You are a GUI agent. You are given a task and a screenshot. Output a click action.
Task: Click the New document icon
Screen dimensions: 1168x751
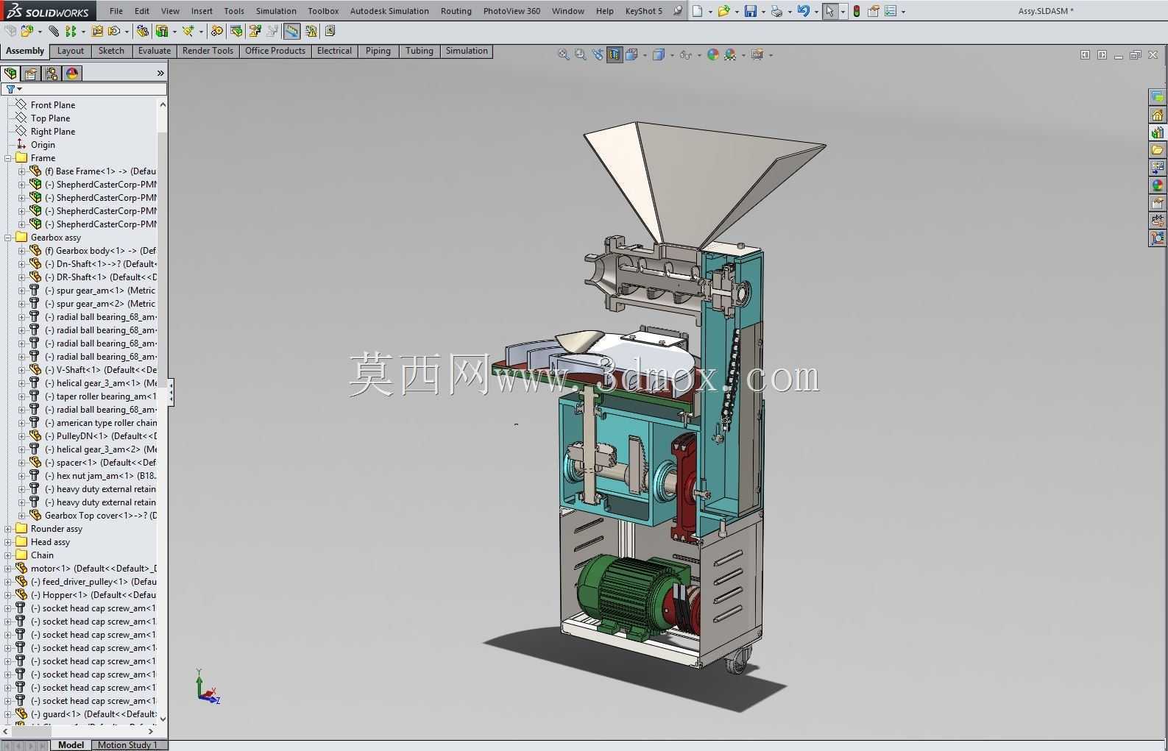tap(697, 11)
